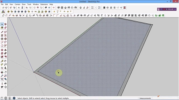Open the File menu
The height and width of the screenshot is (100, 179).
(x=2, y=4)
